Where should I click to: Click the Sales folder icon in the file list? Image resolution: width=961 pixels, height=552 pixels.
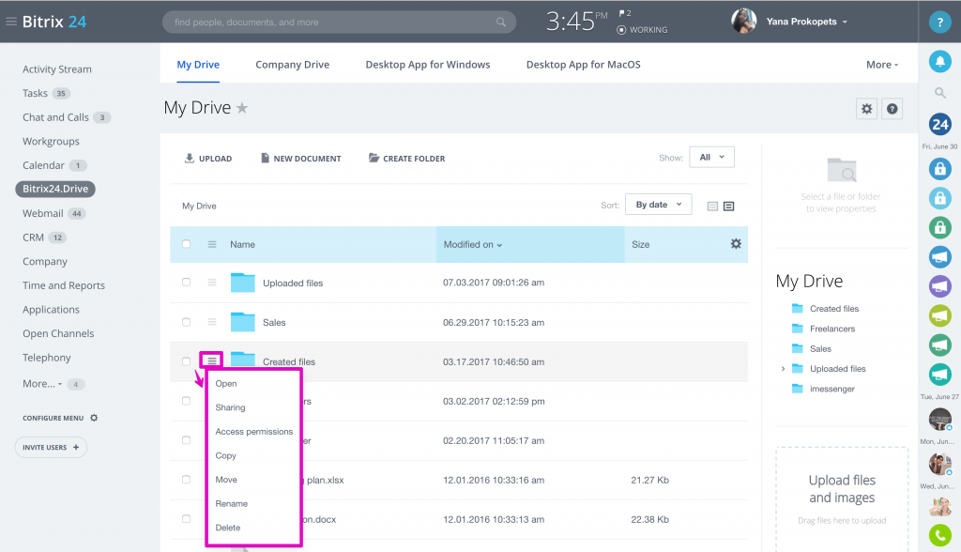click(243, 321)
